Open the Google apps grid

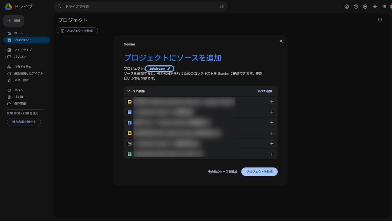384,6
